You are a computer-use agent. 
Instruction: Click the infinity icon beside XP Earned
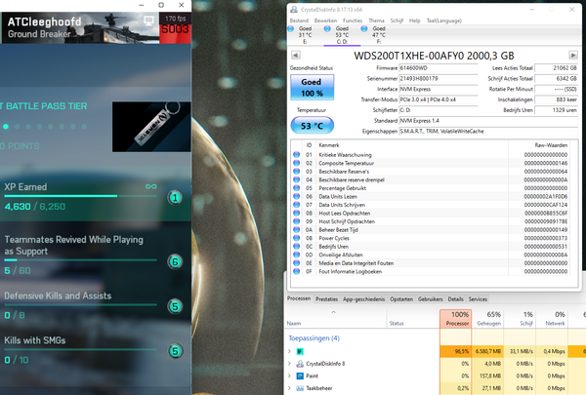(x=151, y=186)
